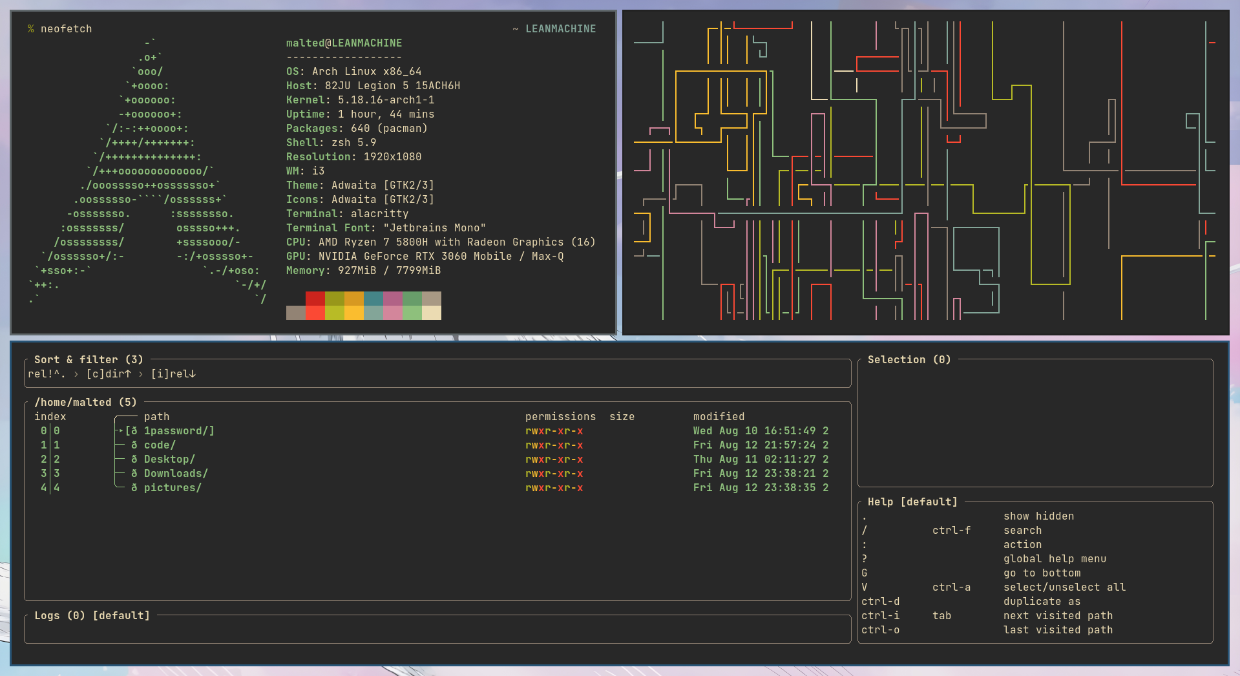The image size is (1240, 676).
Task: Click the teal color block in neofetch palette
Action: [373, 299]
